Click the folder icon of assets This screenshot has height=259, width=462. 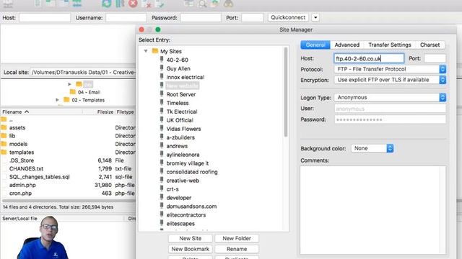4,127
